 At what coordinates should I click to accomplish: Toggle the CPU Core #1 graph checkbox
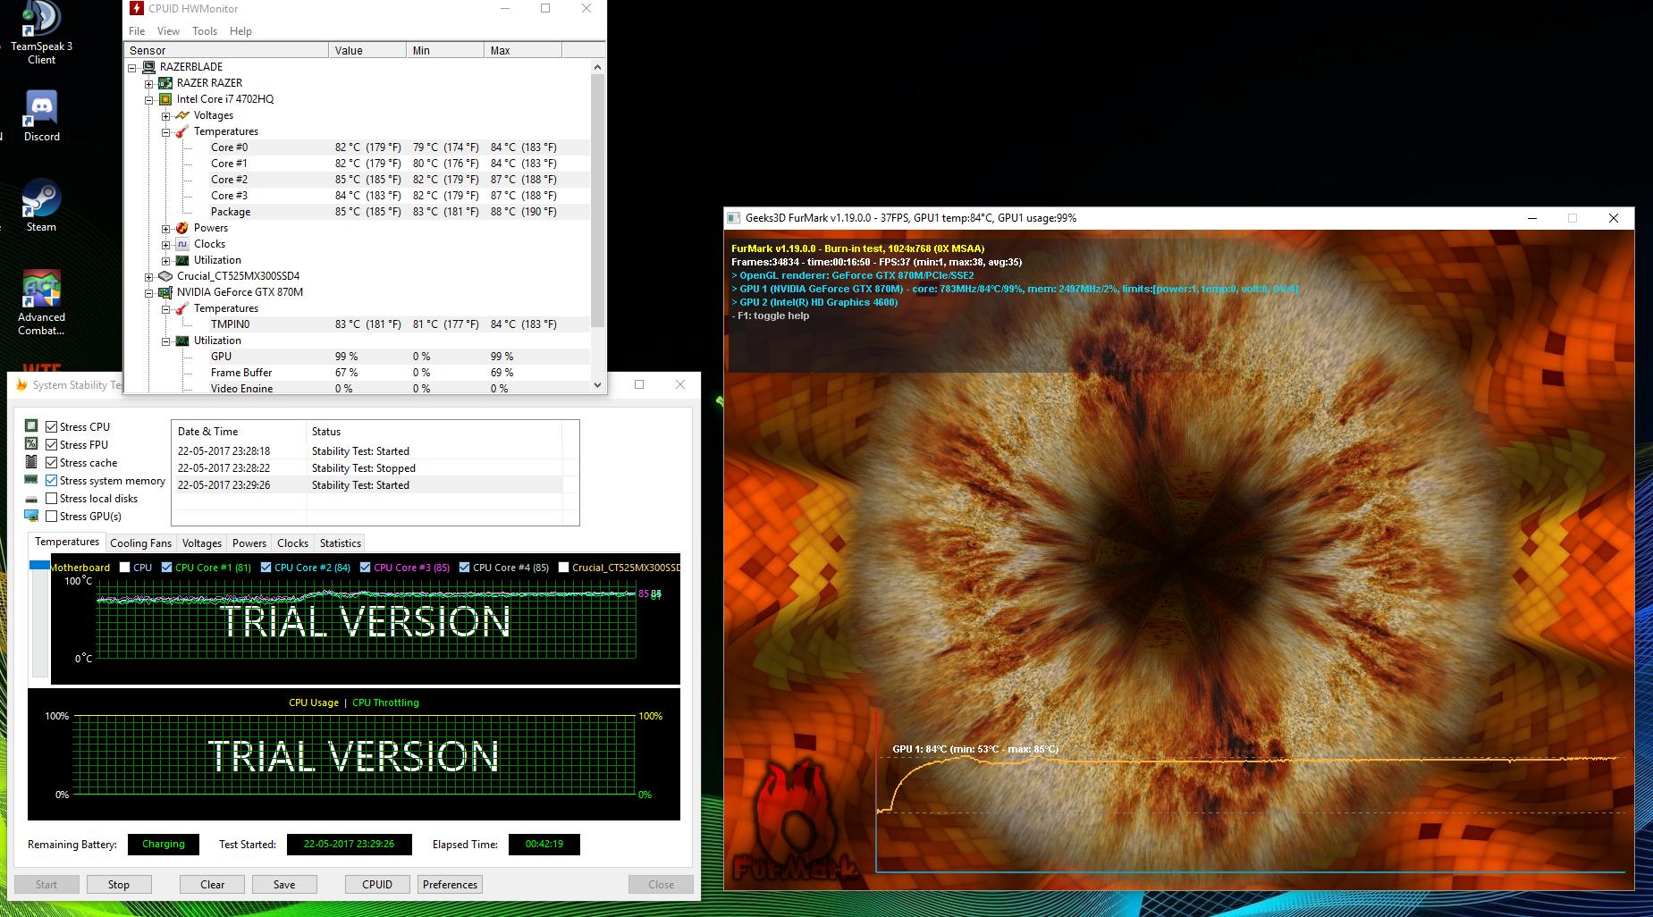[x=166, y=568]
